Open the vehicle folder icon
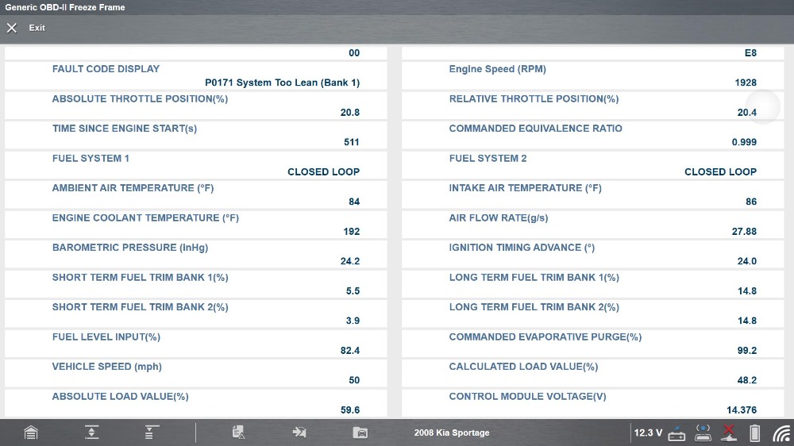Image resolution: width=794 pixels, height=446 pixels. [x=360, y=433]
